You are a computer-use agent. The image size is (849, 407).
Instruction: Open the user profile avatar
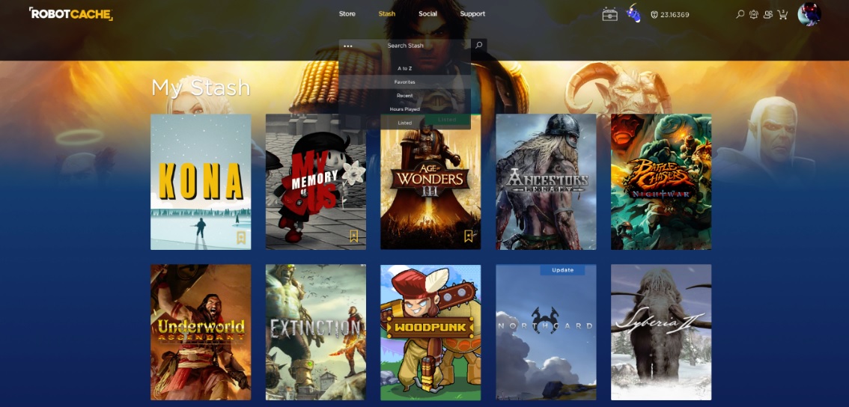click(x=809, y=14)
